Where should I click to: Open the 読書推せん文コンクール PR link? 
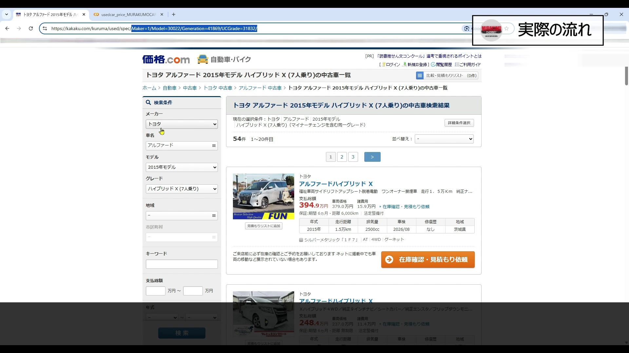click(429, 56)
